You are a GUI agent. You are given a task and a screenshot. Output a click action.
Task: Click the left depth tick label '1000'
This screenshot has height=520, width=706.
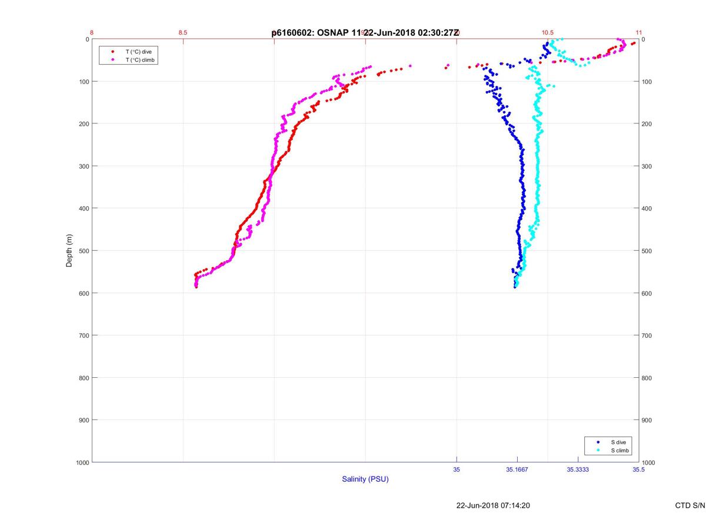pyautogui.click(x=82, y=463)
